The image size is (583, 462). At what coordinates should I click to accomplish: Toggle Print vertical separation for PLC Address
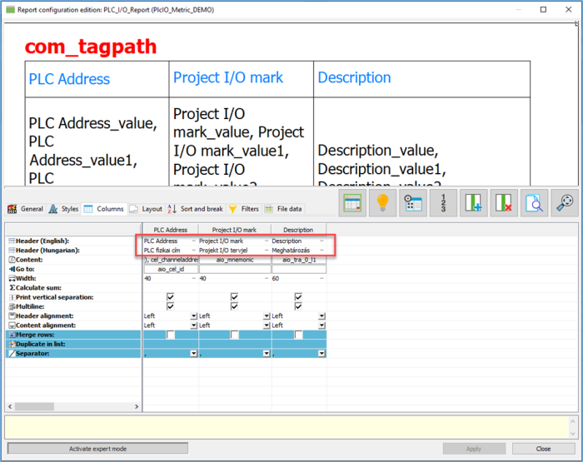(x=170, y=297)
